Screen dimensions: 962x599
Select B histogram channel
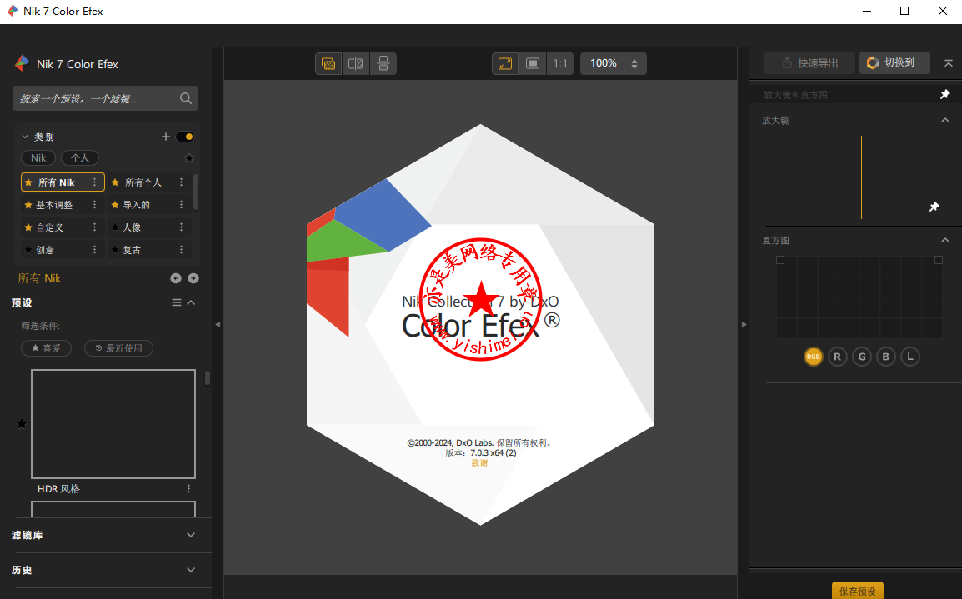[886, 357]
